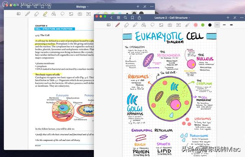Click the "plasma membrane" bullet in Biology
Image resolution: width=245 pixels, height=157 pixels.
click(45, 63)
